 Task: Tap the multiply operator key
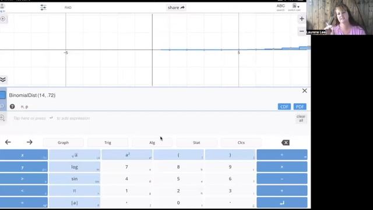click(282, 167)
